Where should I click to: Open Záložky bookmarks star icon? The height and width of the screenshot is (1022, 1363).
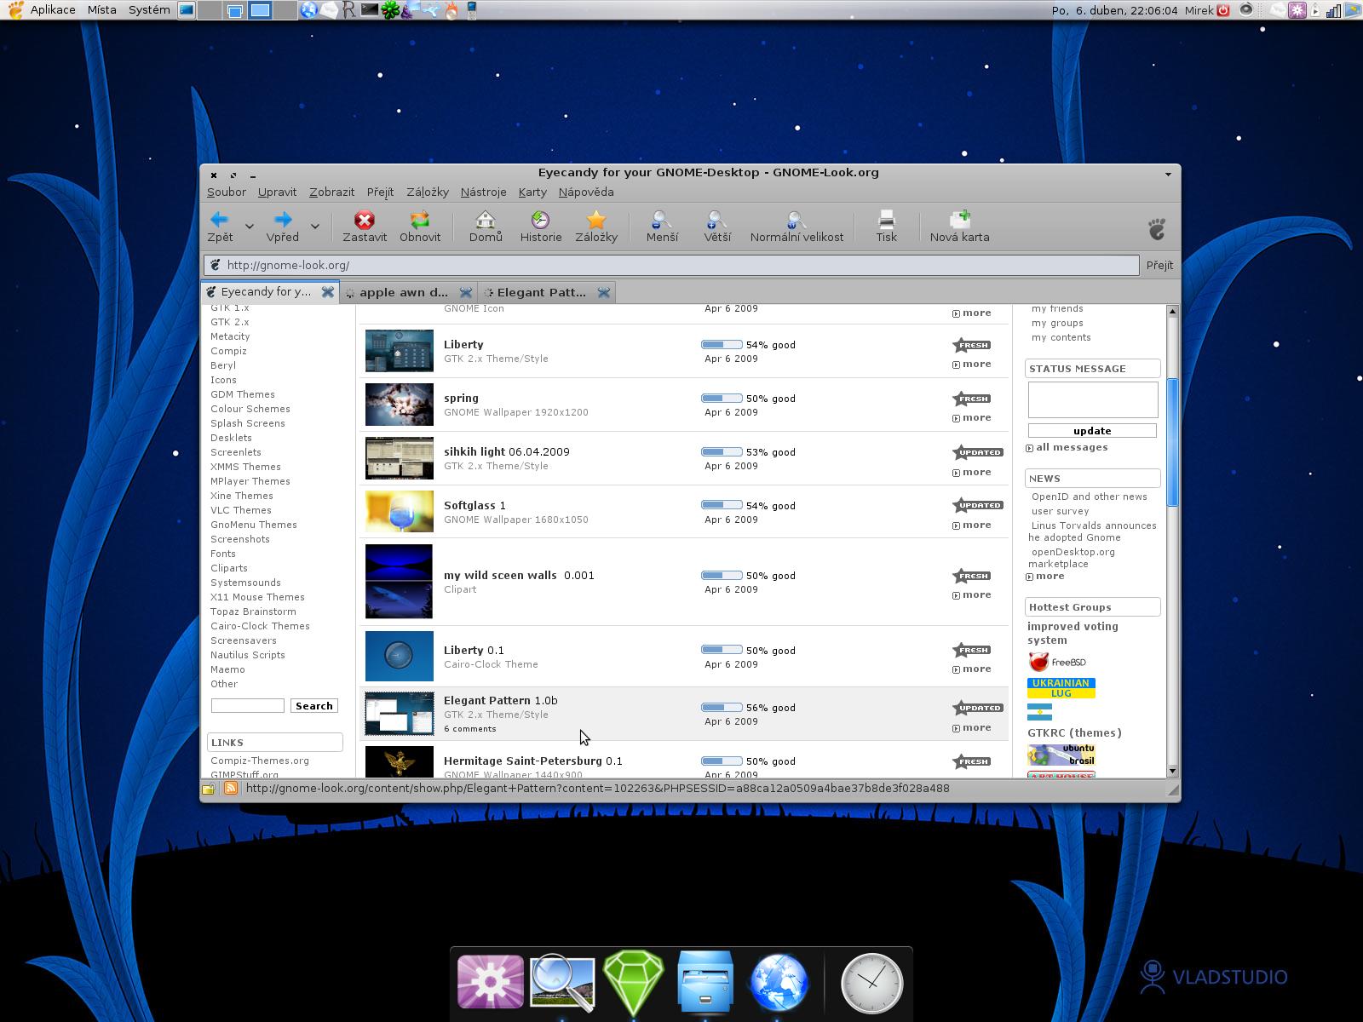(596, 227)
